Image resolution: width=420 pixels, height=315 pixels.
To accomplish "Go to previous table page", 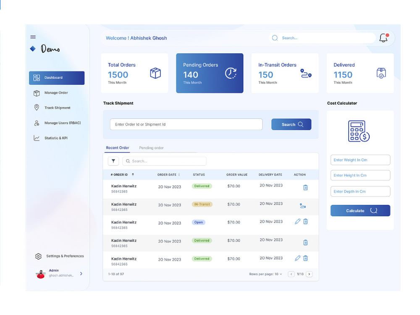I will (291, 274).
